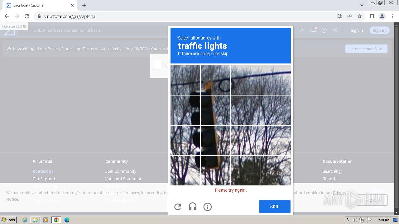The width and height of the screenshot is (399, 224).
Task: Toggle browser side panel
Action: click(x=372, y=16)
